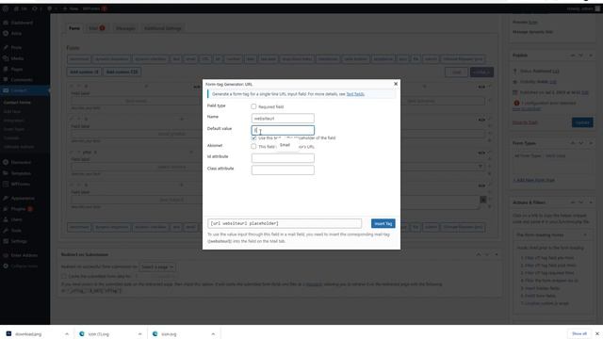
Task: Open the Howdy user account menu
Action: pos(583,8)
